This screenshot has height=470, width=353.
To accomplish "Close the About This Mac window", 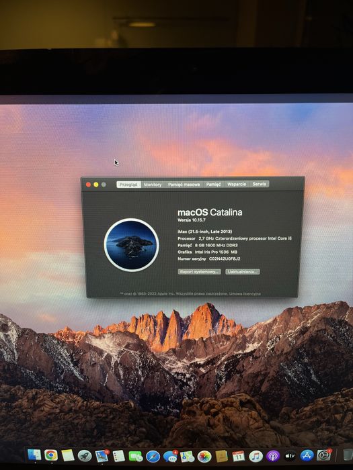I will point(88,185).
